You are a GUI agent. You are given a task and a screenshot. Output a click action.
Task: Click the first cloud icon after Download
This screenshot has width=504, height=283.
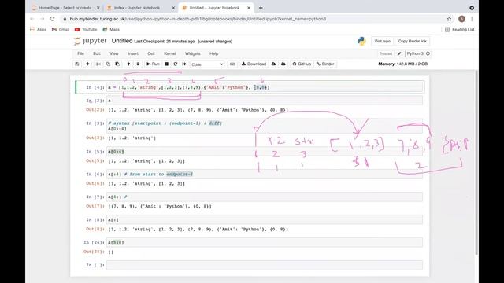coord(273,64)
